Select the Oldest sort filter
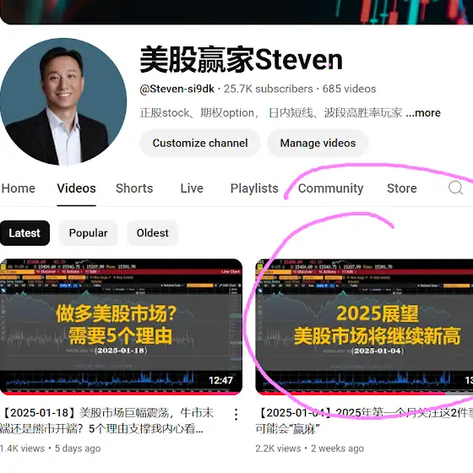The image size is (473, 473). [x=152, y=233]
